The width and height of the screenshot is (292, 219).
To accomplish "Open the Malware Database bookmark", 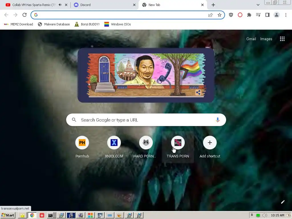I will [x=54, y=24].
